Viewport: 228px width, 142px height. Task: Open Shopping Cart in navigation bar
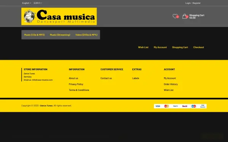(180, 47)
